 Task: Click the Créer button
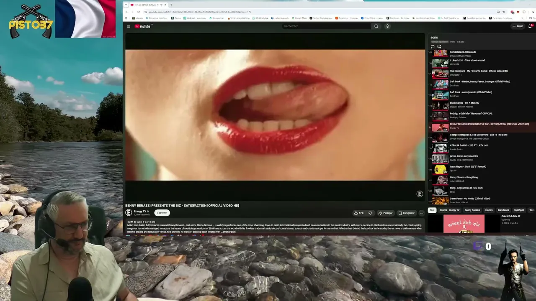point(518,26)
